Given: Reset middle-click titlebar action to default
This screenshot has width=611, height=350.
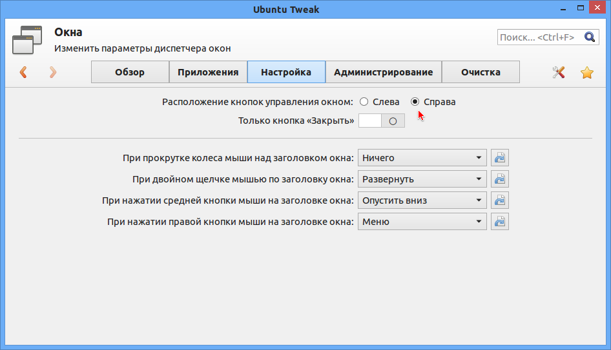Looking at the screenshot, I should [499, 200].
